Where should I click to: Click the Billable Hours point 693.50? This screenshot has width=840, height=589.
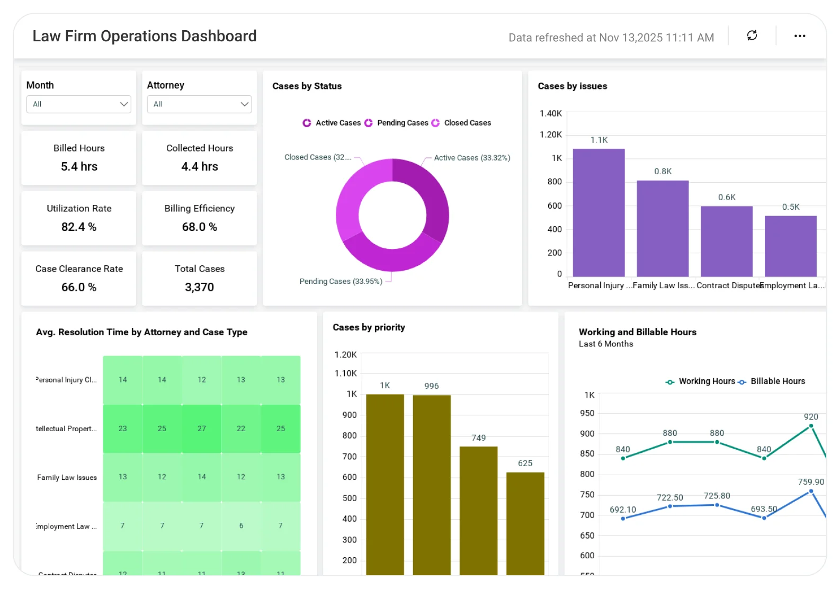click(x=764, y=518)
